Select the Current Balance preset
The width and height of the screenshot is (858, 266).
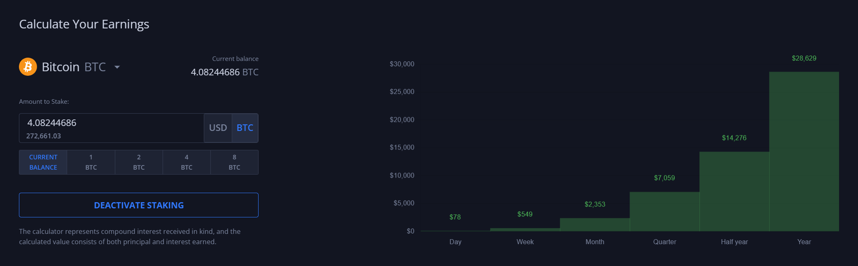pos(43,162)
